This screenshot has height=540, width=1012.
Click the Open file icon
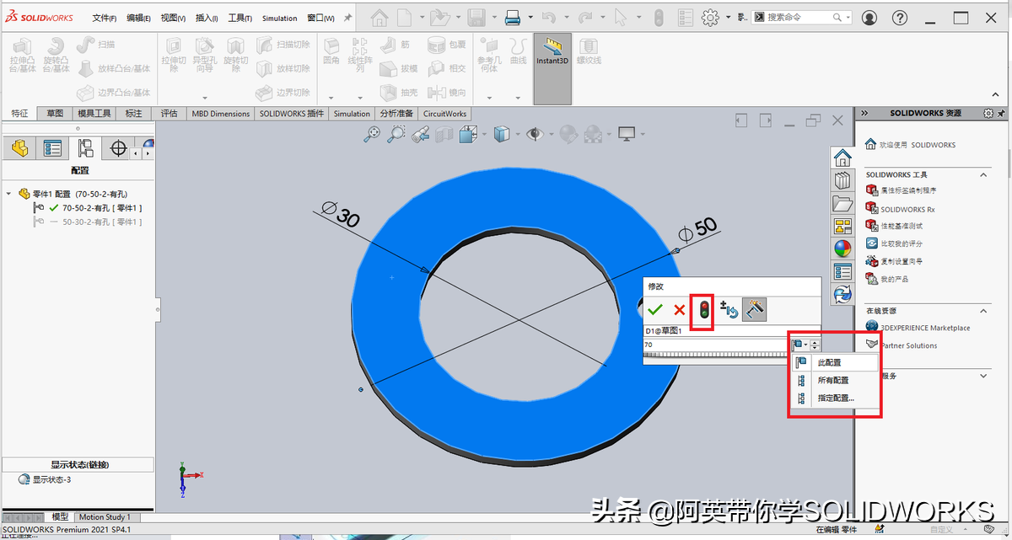click(x=439, y=18)
